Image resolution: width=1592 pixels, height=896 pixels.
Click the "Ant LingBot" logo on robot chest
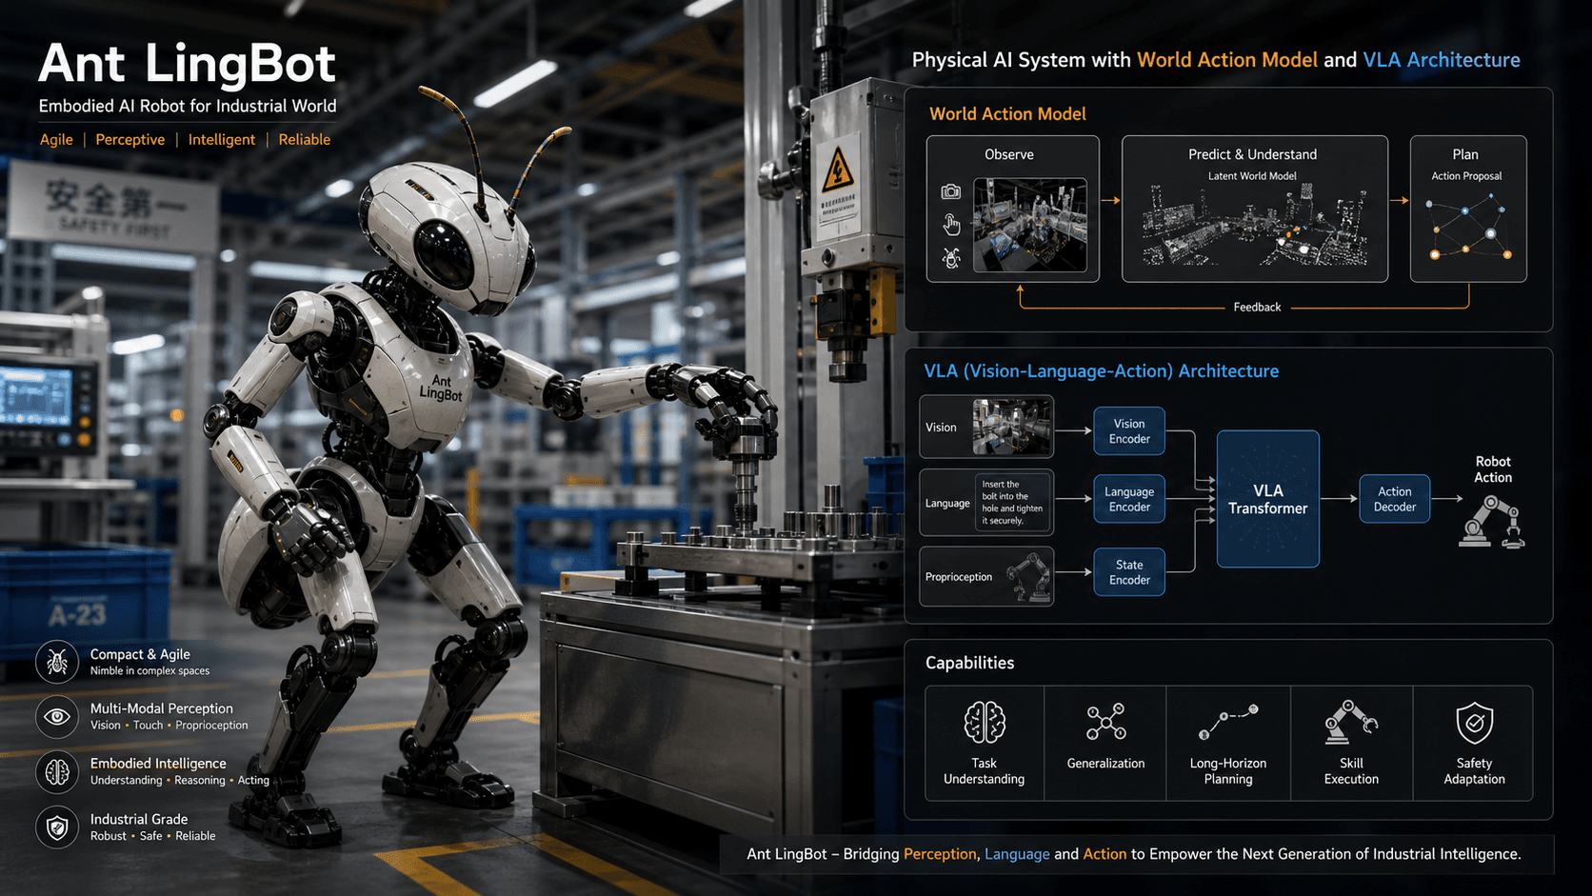[x=441, y=388]
